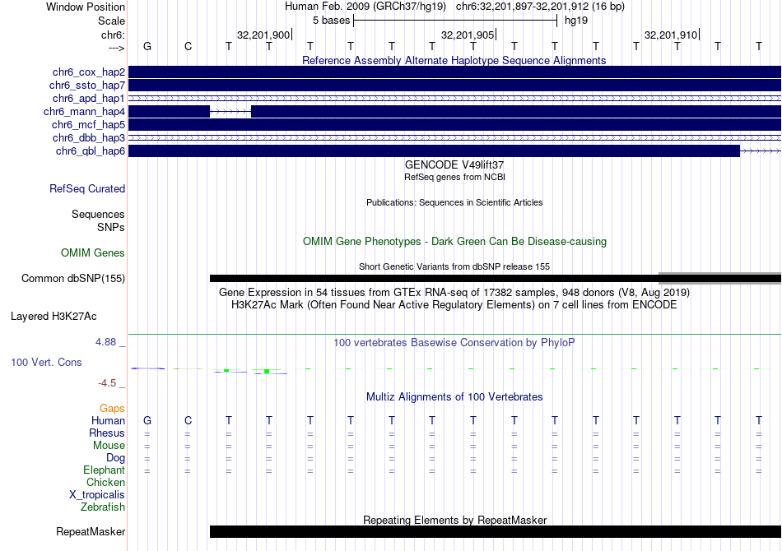Screen dimensions: 782x551
Task: Click the chr6_mann_hap4 gap arrows segment
Action: click(230, 112)
